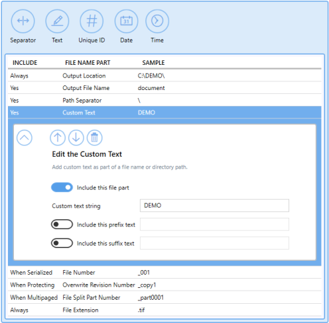Select the File Number row
329x323 pixels.
(x=164, y=273)
